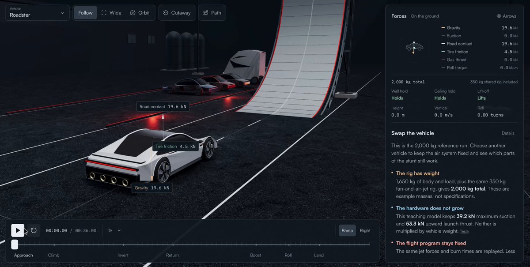
Task: Jump to the Boost timeline marker
Action: [x=255, y=255]
